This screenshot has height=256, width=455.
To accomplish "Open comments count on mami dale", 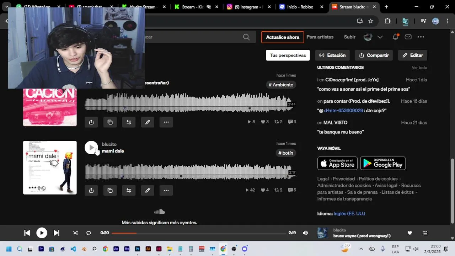I will pos(292,190).
